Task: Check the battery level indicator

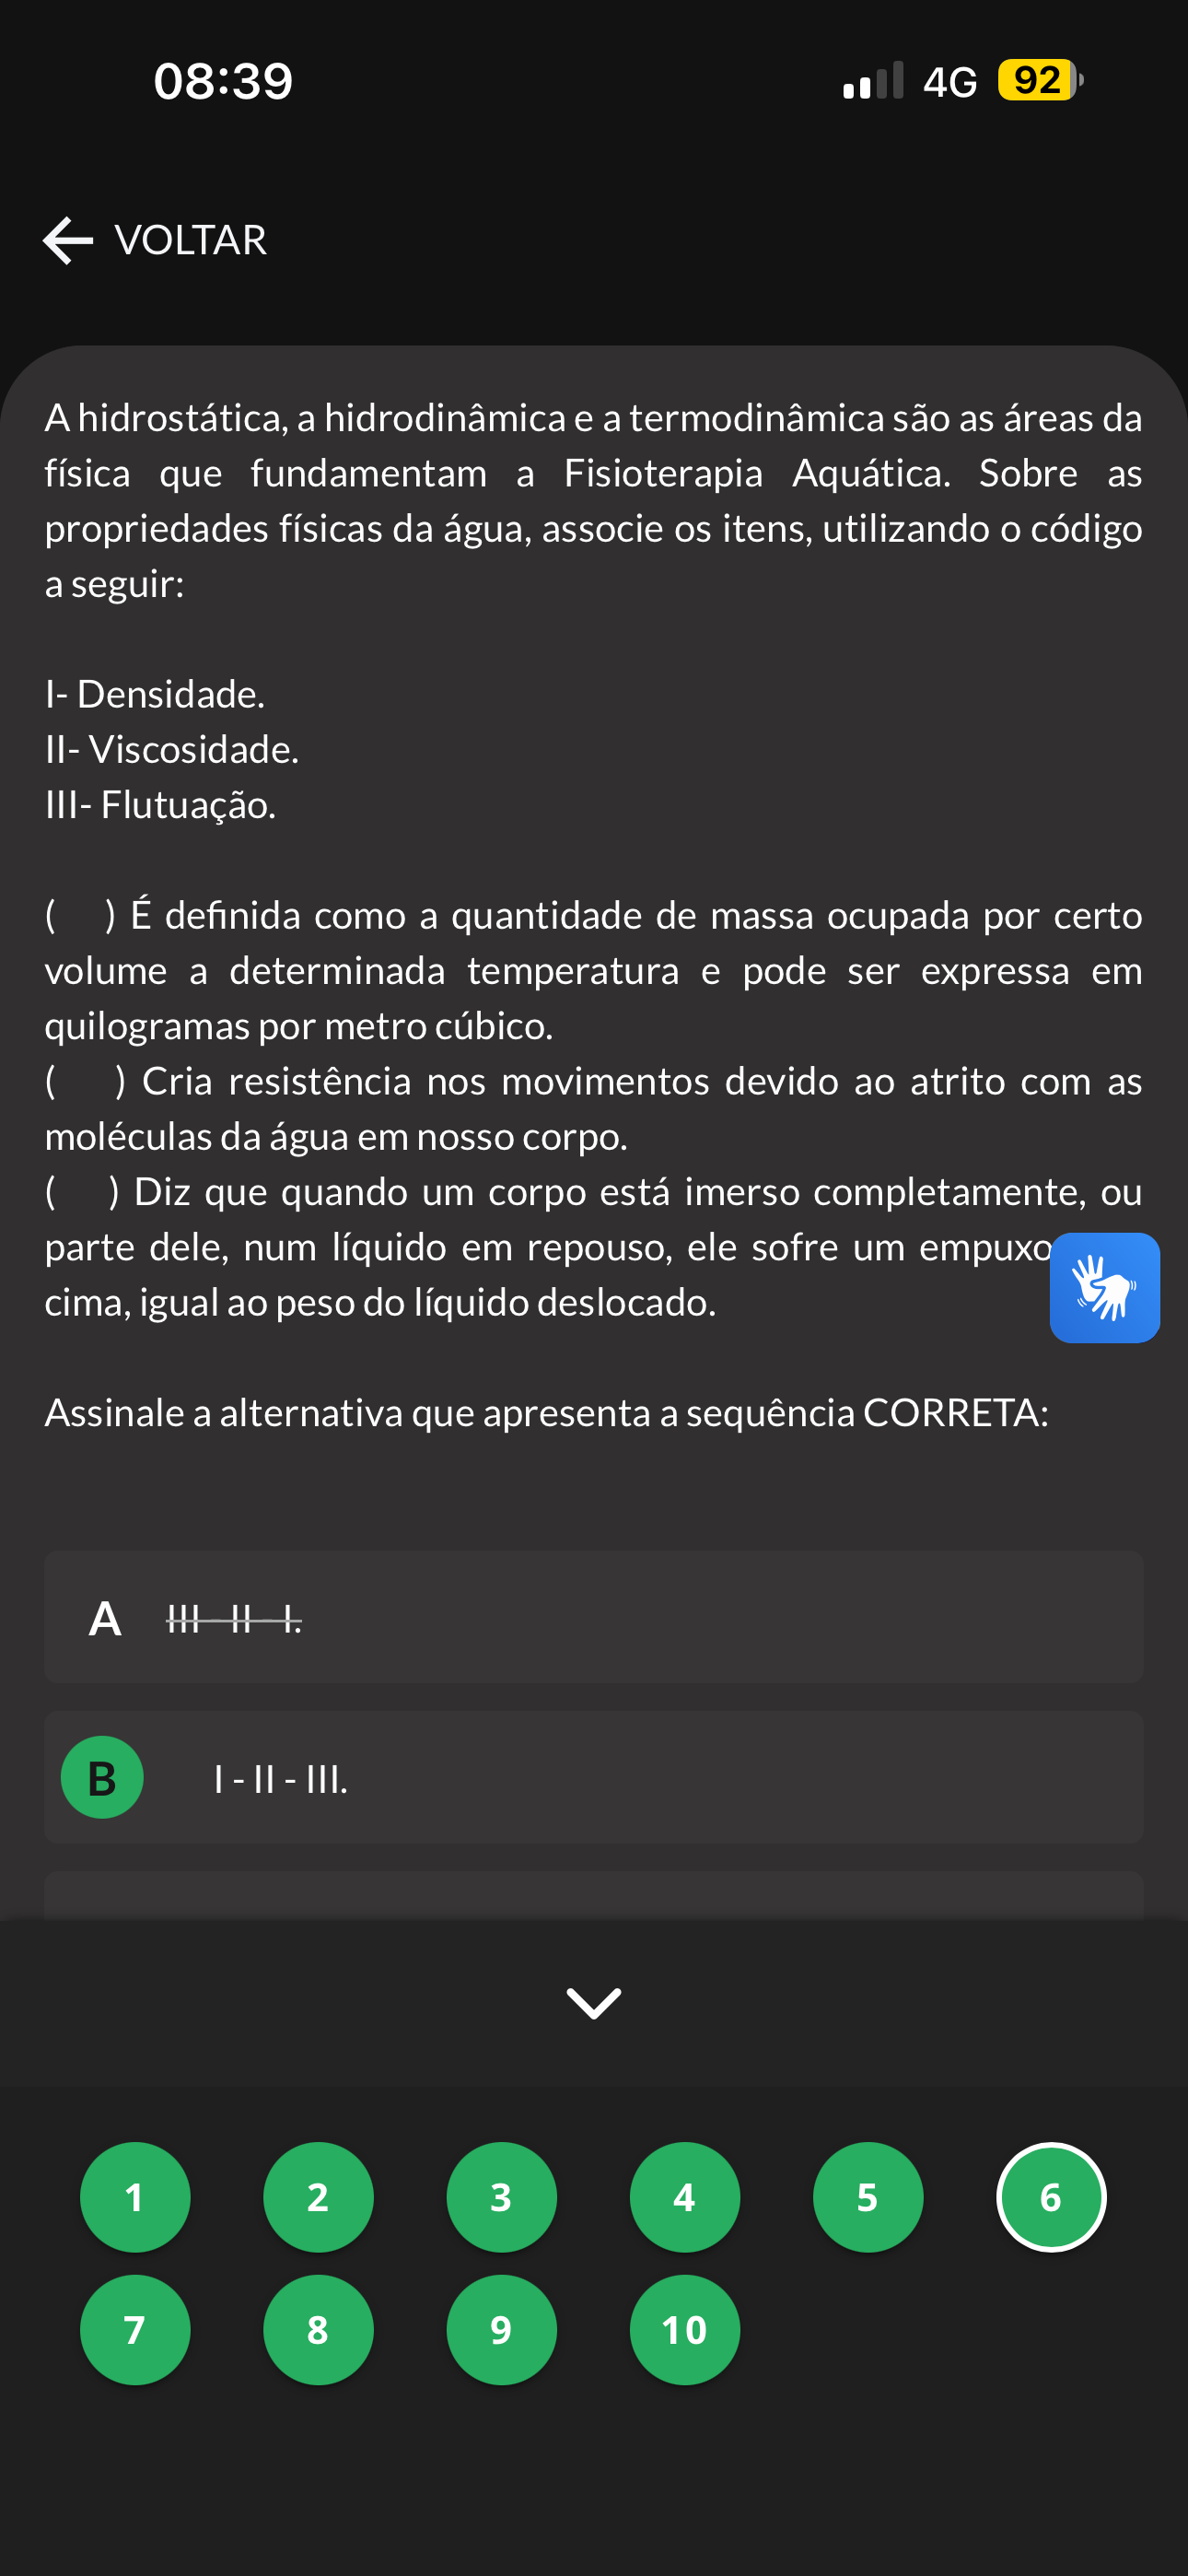Action: tap(1040, 80)
